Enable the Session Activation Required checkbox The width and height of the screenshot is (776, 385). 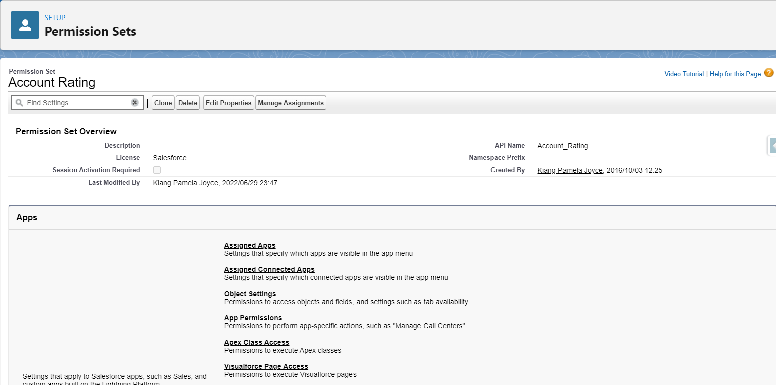coord(157,170)
